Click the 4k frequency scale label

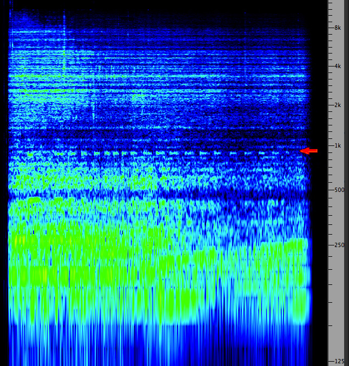click(337, 66)
